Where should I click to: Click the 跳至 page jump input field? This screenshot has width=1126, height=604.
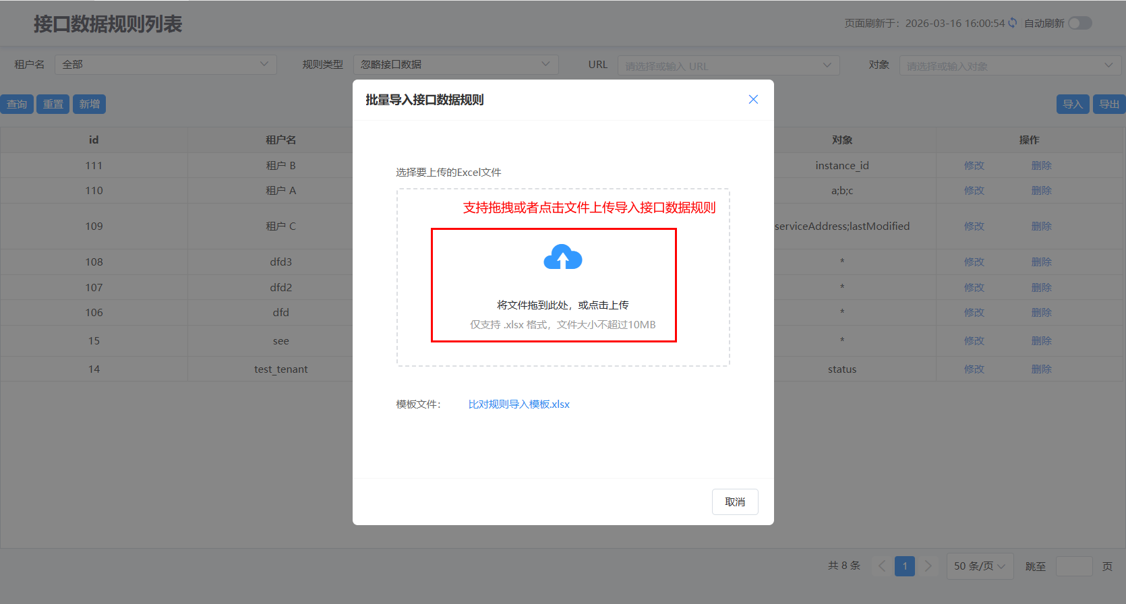coord(1073,566)
